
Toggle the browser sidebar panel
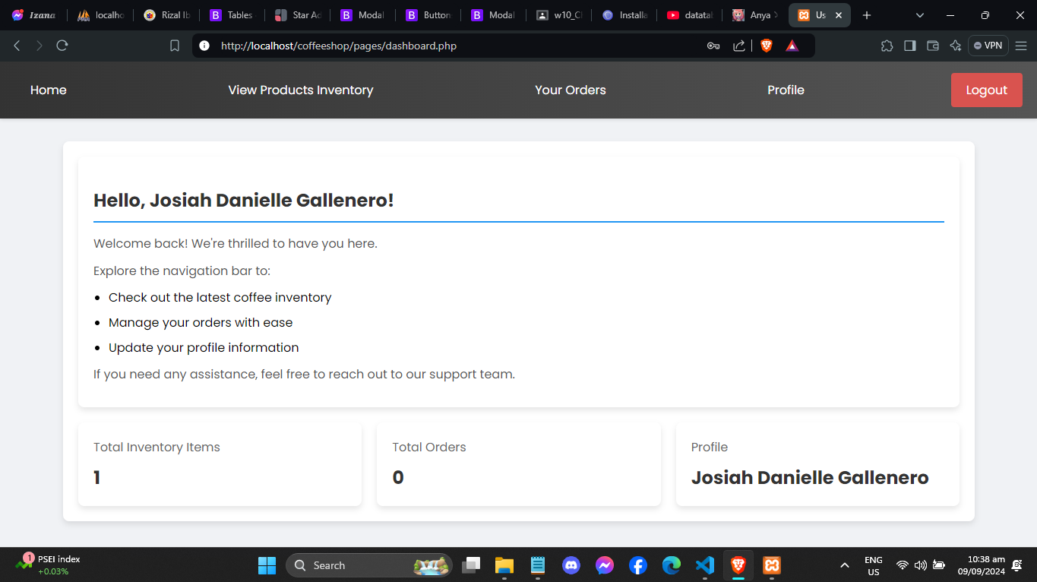909,46
